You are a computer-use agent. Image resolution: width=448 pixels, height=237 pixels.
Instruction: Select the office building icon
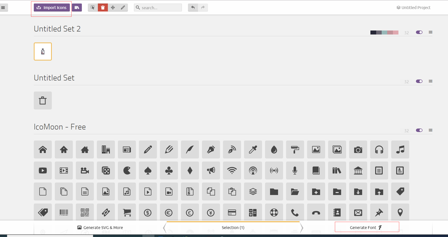106,149
